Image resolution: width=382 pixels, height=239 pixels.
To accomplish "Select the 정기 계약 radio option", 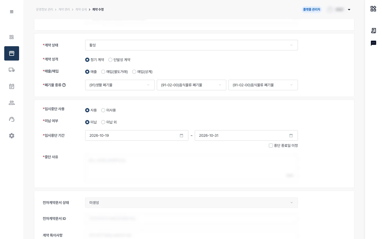I will pyautogui.click(x=95, y=60).
